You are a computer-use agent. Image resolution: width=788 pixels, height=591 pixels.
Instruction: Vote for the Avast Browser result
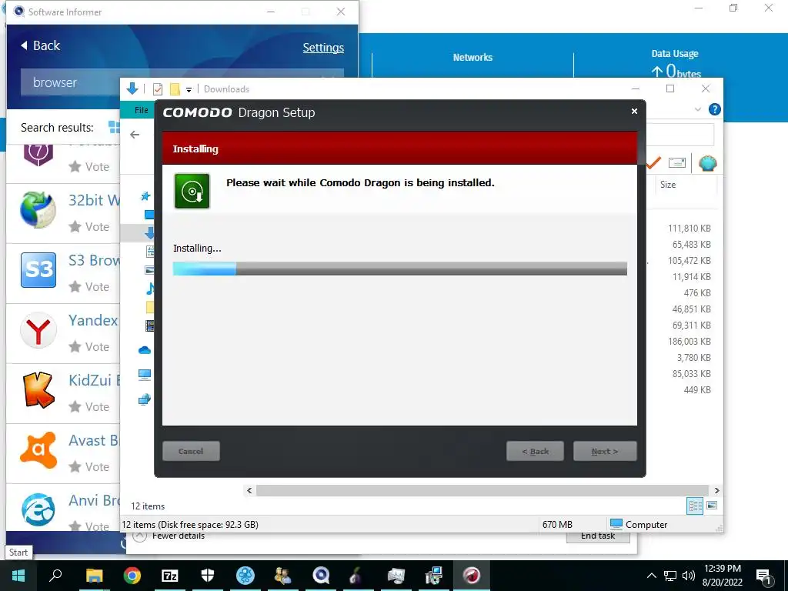click(x=89, y=467)
